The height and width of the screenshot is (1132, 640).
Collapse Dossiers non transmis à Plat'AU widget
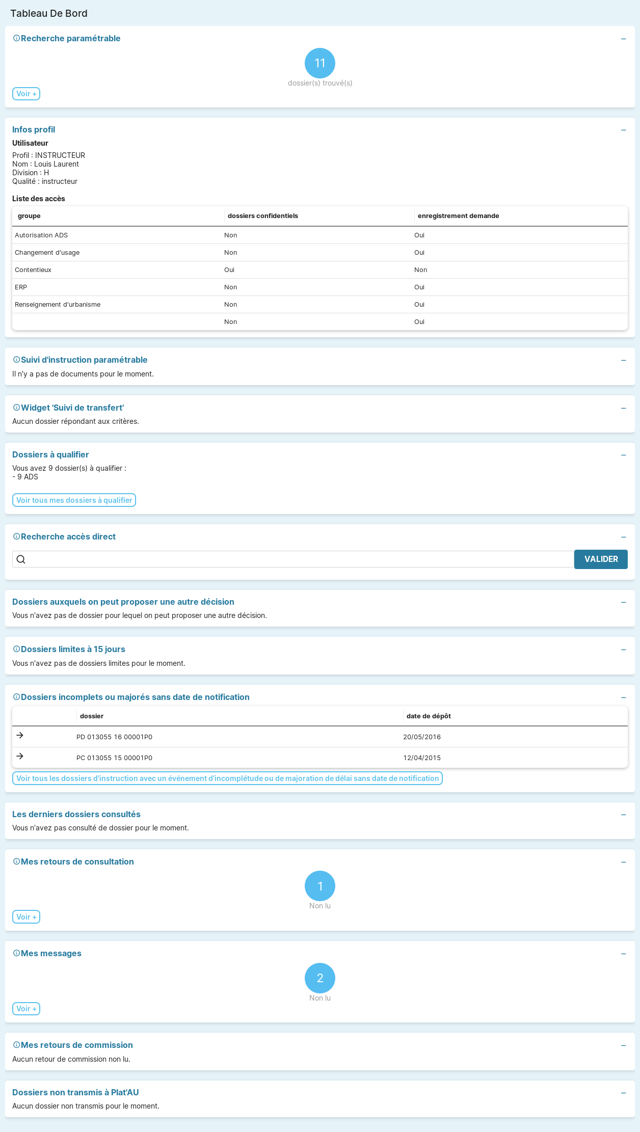pyautogui.click(x=623, y=1093)
